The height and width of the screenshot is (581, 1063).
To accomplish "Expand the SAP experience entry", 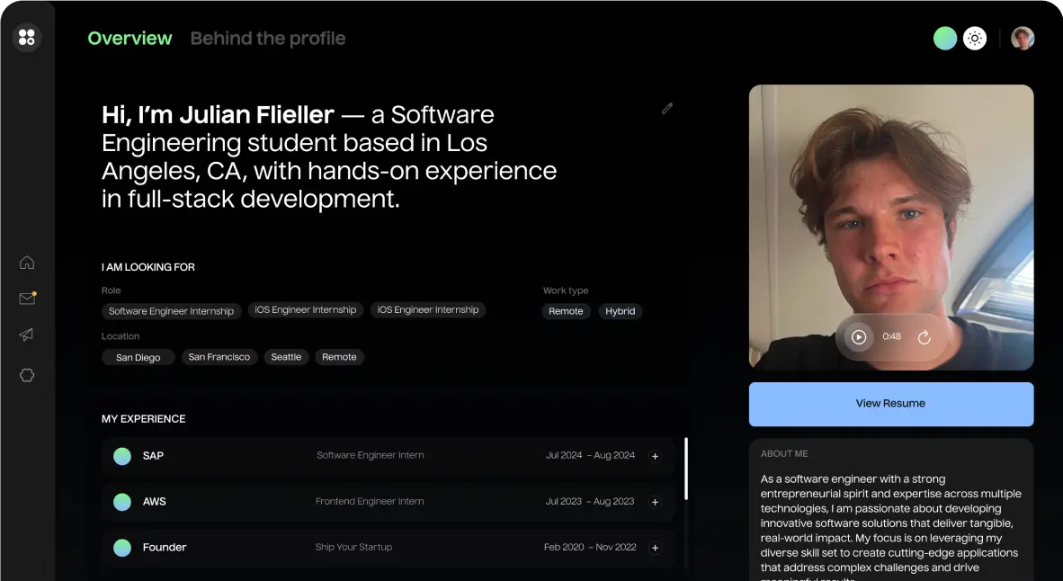I will pos(655,456).
